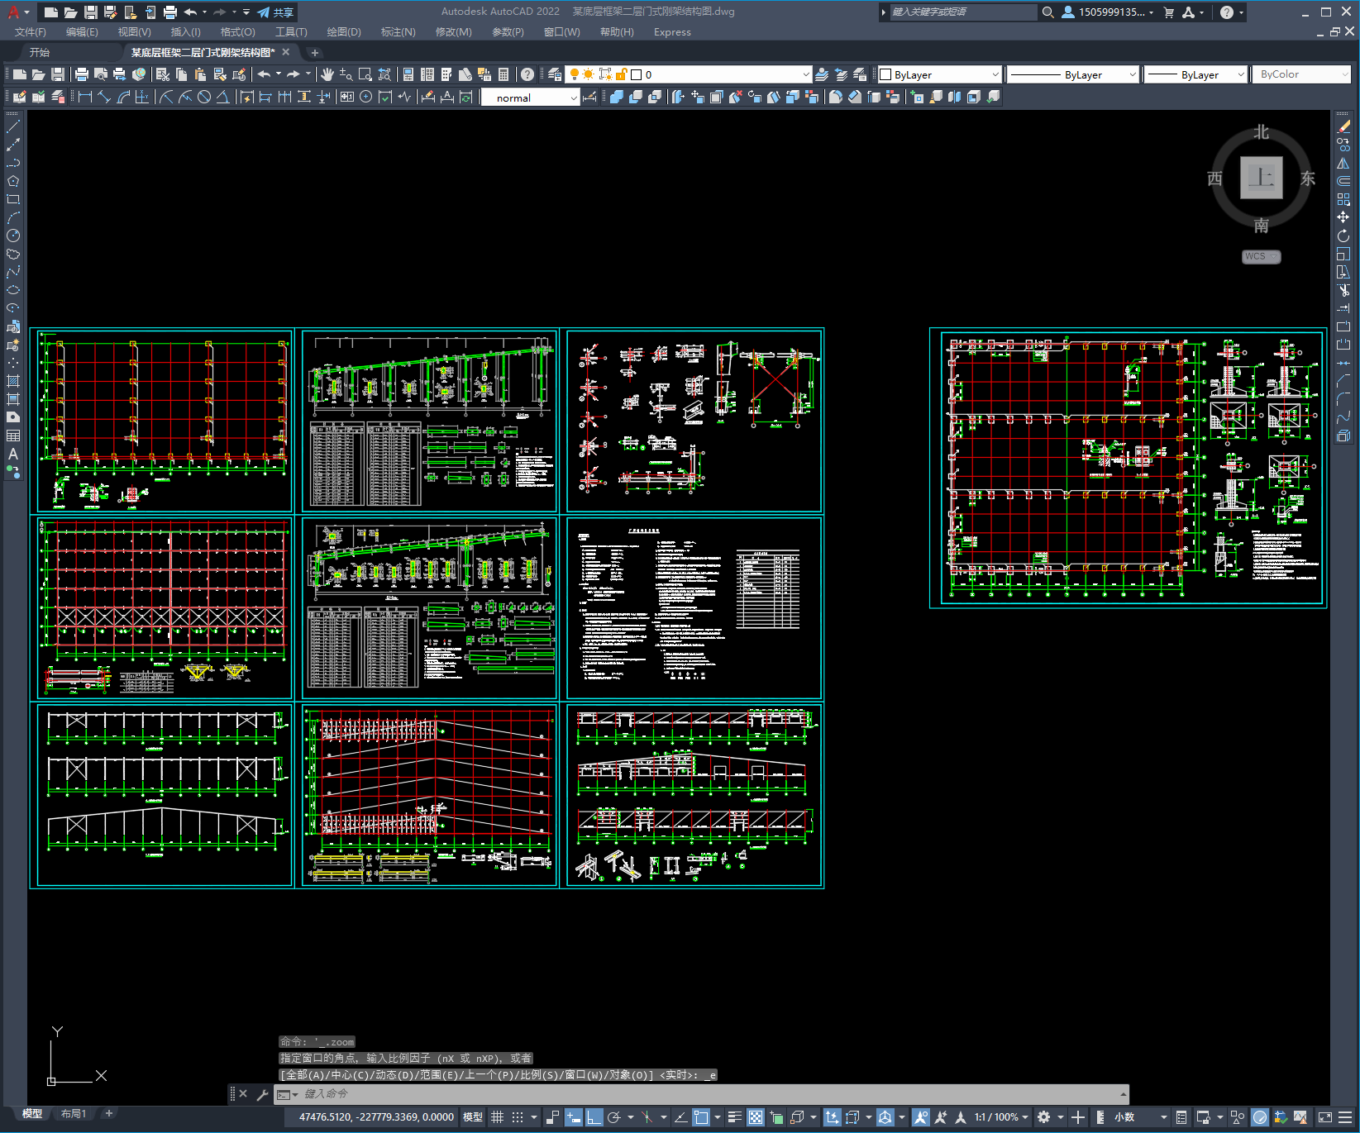Select the Pan hand tool

coord(327,74)
